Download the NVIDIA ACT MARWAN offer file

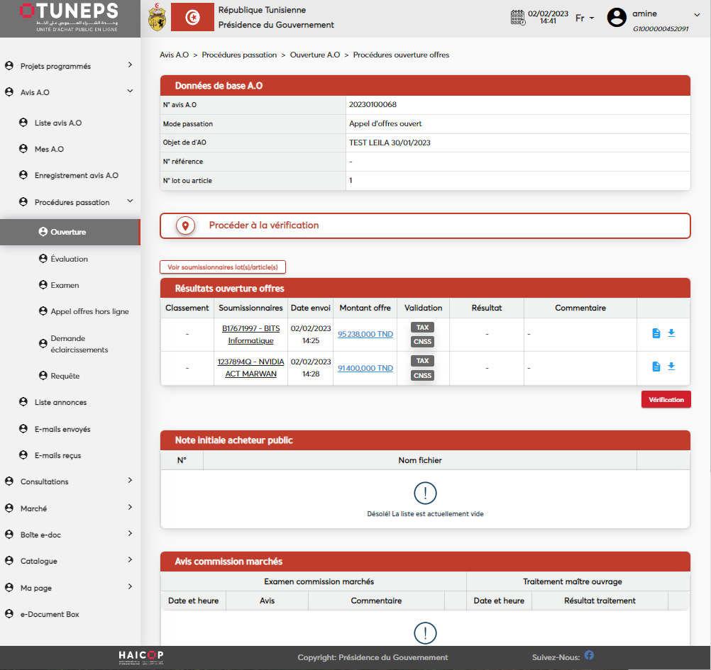671,367
